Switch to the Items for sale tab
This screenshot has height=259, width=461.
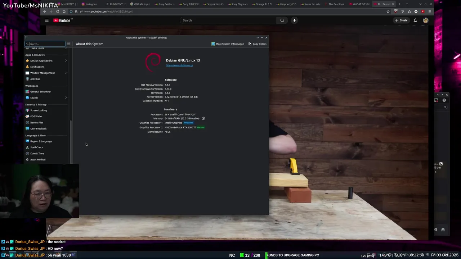coord(311,4)
